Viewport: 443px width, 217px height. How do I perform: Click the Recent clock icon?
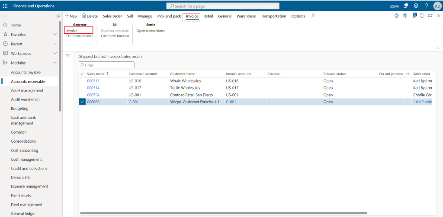tap(5, 44)
